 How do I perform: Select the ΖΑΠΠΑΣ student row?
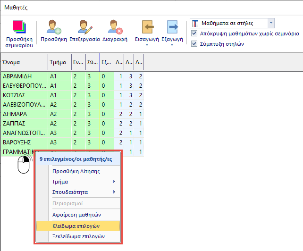pyautogui.click(x=24, y=123)
